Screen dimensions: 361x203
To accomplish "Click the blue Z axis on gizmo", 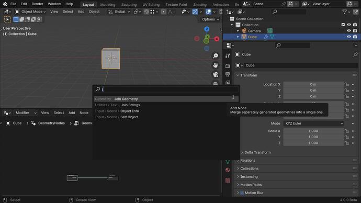I will (207, 29).
